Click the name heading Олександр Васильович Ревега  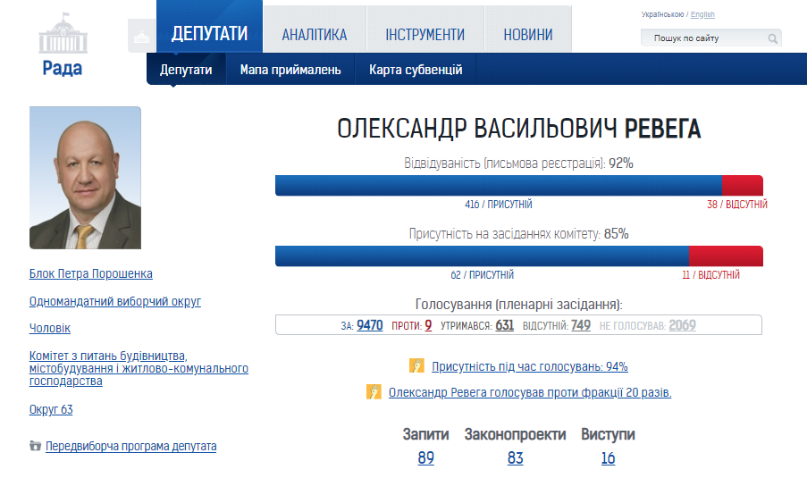(x=518, y=129)
